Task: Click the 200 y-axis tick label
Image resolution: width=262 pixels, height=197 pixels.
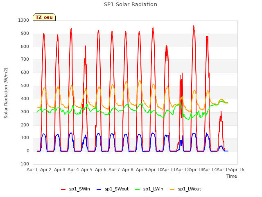Action: [25, 125]
